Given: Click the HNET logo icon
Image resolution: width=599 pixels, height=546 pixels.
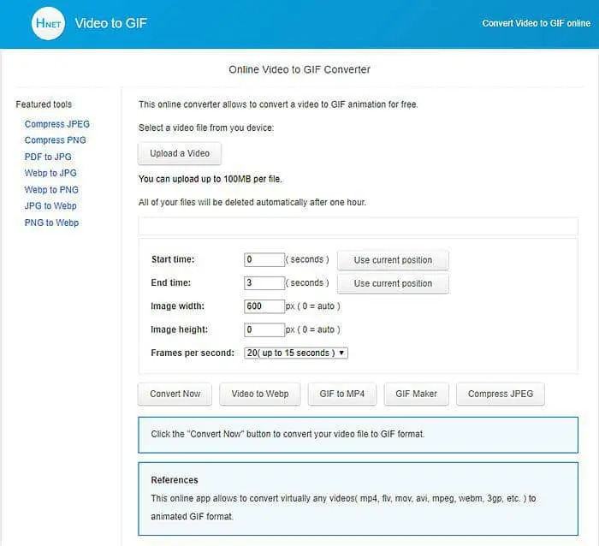Looking at the screenshot, I should point(48,24).
